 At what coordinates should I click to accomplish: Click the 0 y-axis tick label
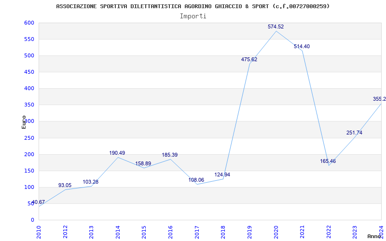click(x=32, y=220)
